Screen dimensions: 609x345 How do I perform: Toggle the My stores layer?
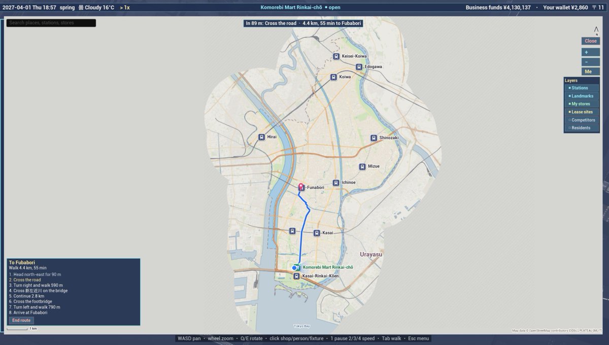coord(583,104)
